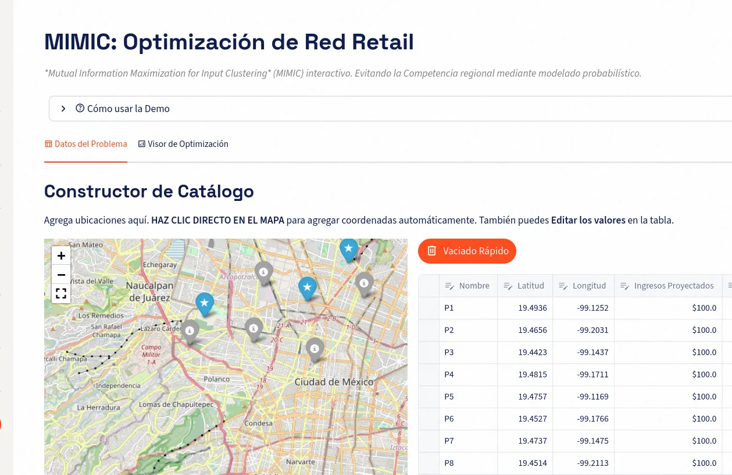Click the blue star marker near Naucalpan
Viewport: 732px width, 475px height.
tap(205, 303)
